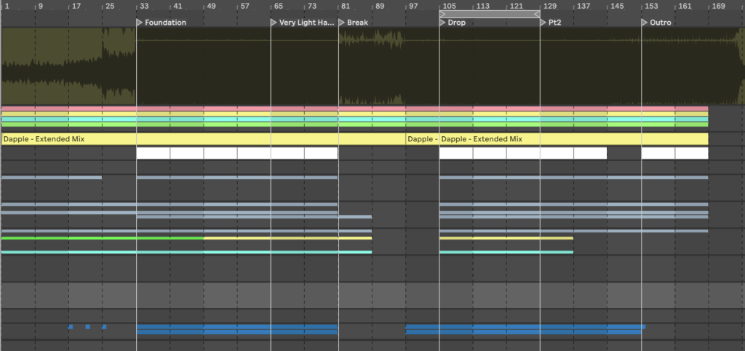Click the middle of the loop brace bar
Screen dimensions: 745x351
tap(490, 14)
